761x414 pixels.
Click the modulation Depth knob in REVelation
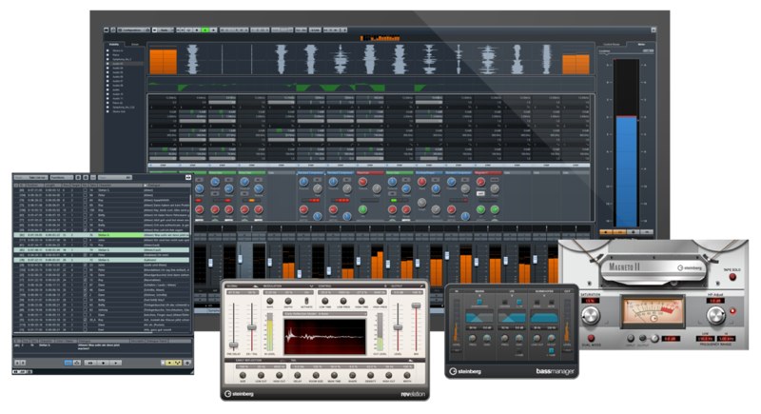[x=288, y=302]
